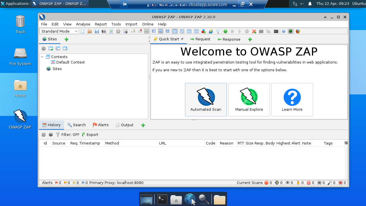Click the URL column header

[162, 143]
